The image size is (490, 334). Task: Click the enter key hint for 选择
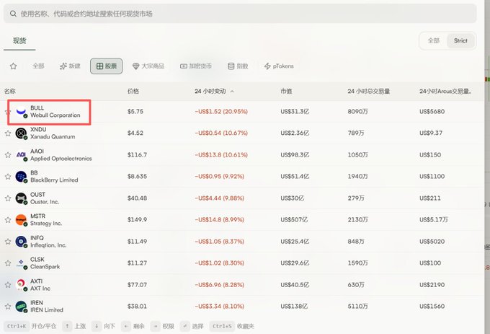pos(184,326)
